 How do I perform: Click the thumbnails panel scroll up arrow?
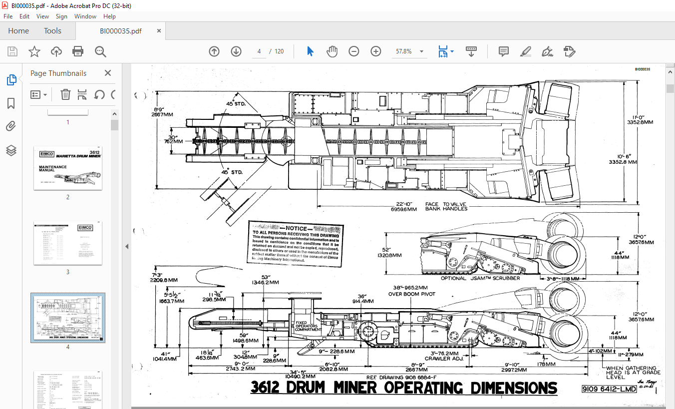[115, 113]
